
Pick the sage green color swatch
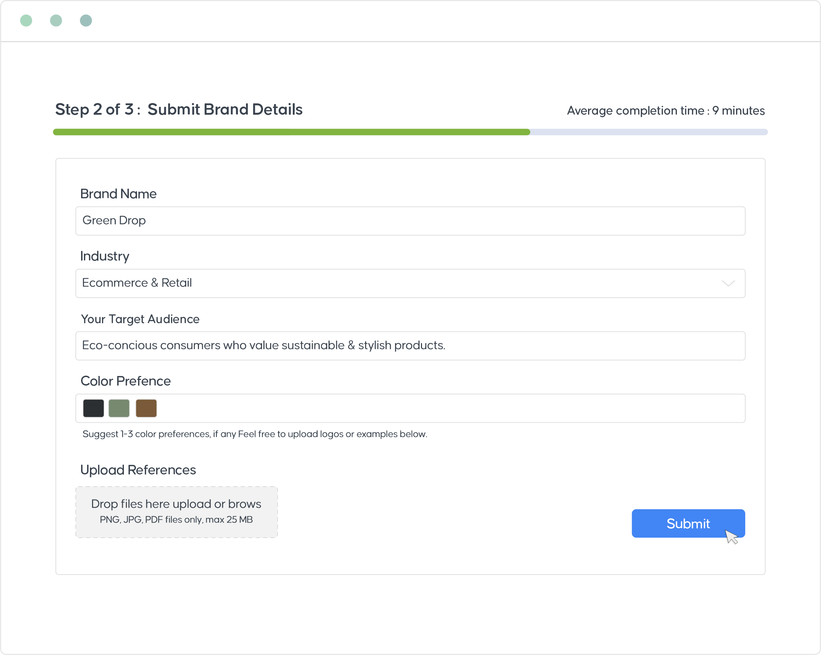point(119,408)
